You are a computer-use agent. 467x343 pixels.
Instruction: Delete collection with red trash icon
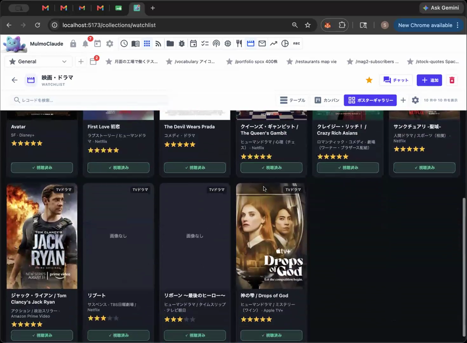tap(452, 80)
